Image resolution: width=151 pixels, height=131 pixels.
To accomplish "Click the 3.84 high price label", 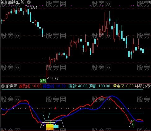I will click(34, 7).
